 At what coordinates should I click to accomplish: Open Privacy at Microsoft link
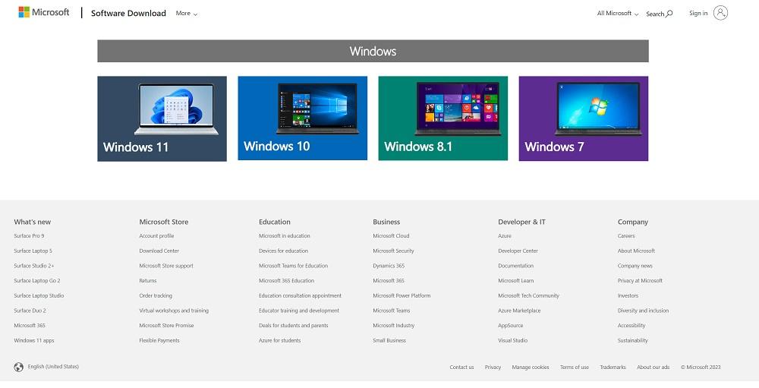click(640, 281)
